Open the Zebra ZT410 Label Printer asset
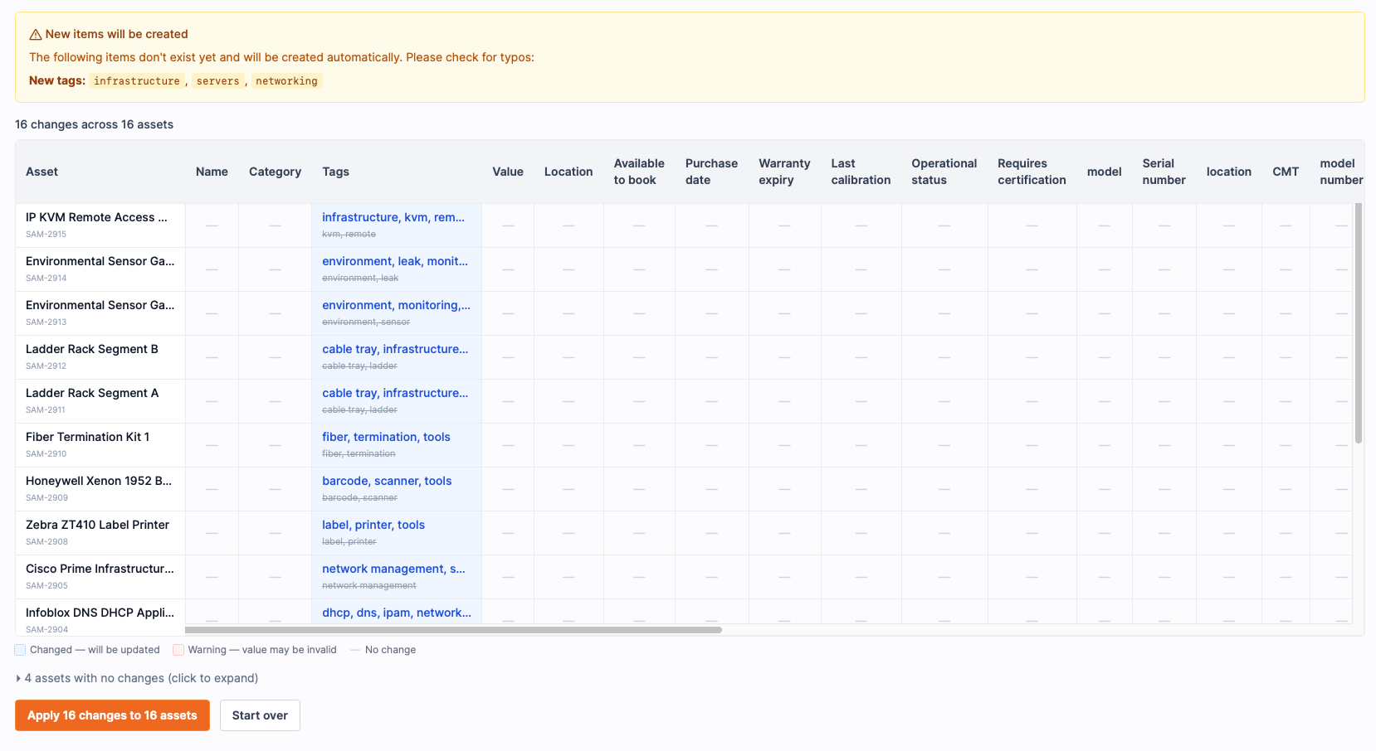 click(x=97, y=525)
